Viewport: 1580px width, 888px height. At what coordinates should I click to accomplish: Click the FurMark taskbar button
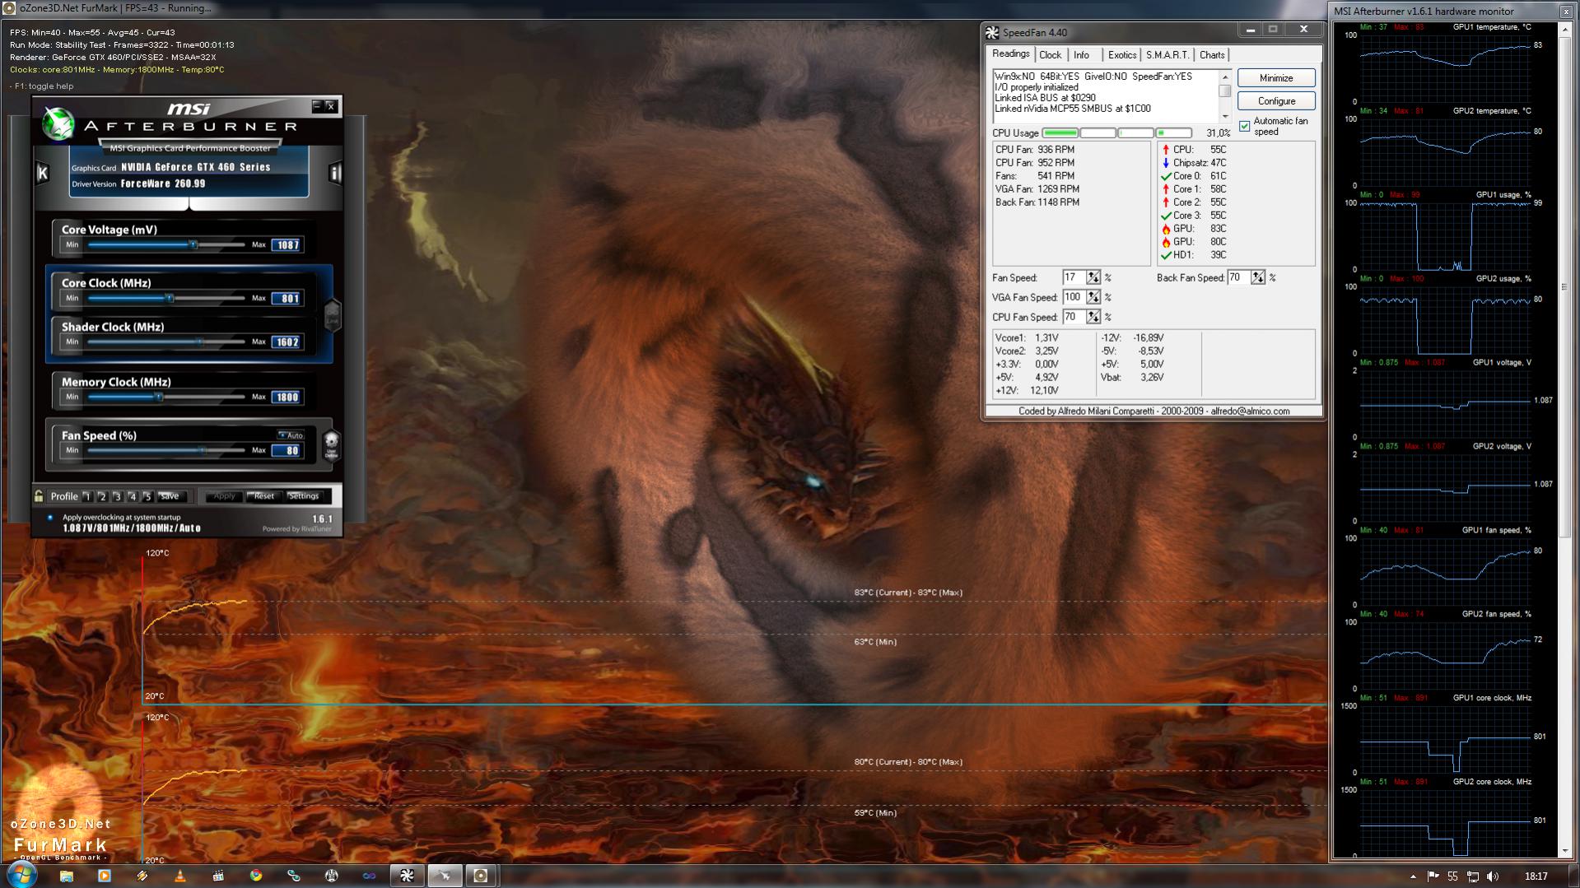pyautogui.click(x=482, y=876)
